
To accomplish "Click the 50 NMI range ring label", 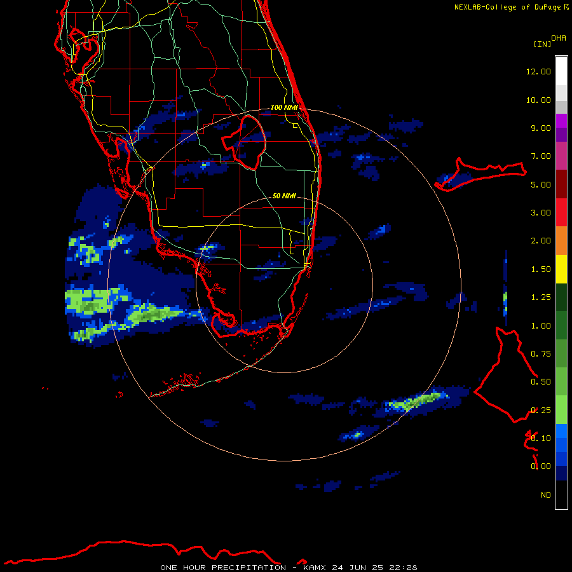I will pyautogui.click(x=285, y=196).
